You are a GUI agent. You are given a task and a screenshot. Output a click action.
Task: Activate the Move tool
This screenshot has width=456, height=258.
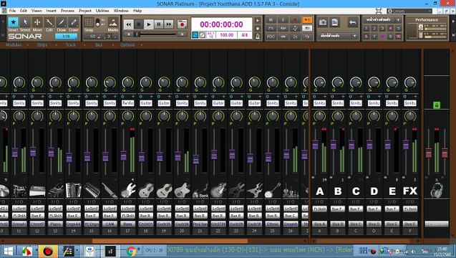tap(37, 22)
